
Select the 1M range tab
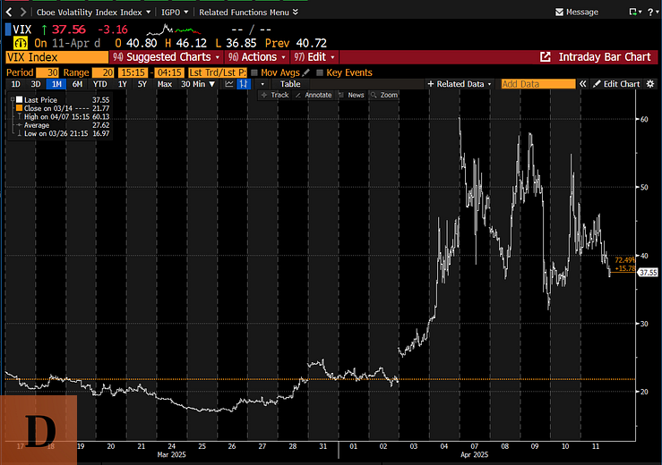56,84
